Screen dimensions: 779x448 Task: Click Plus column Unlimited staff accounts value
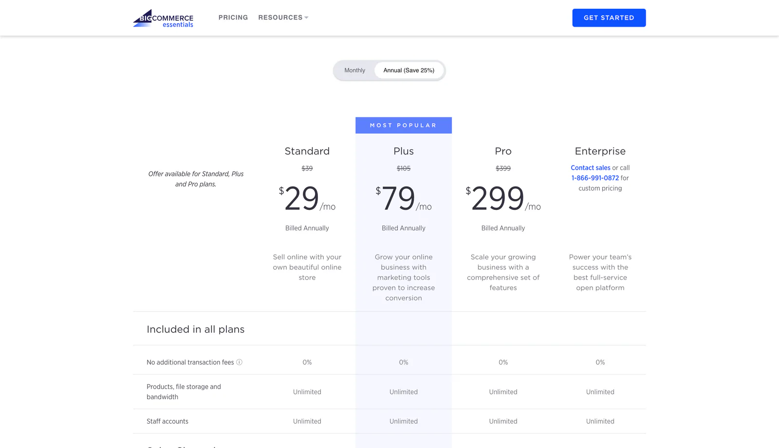tap(404, 421)
